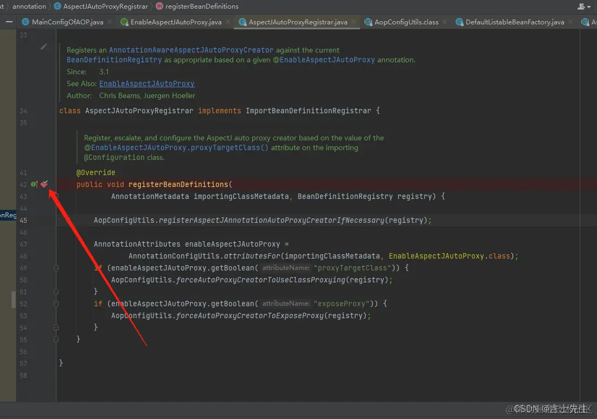
Task: Click line number 47 in the gutter
Action: tap(23, 244)
